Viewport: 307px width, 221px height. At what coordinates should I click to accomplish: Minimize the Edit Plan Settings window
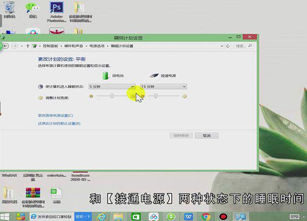tap(230, 37)
